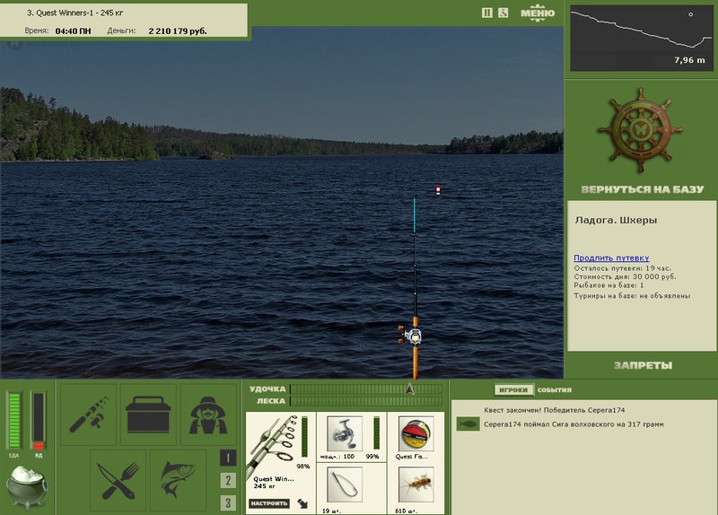Open the ЗАПРЕТЫ restrictions button

coord(643,365)
